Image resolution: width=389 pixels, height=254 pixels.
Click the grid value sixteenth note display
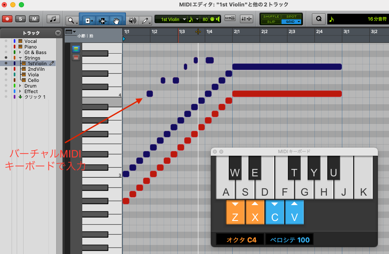coord(358,19)
